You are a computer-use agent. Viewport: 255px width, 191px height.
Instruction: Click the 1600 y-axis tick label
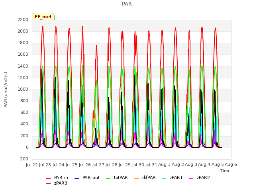pyautogui.click(x=23, y=54)
